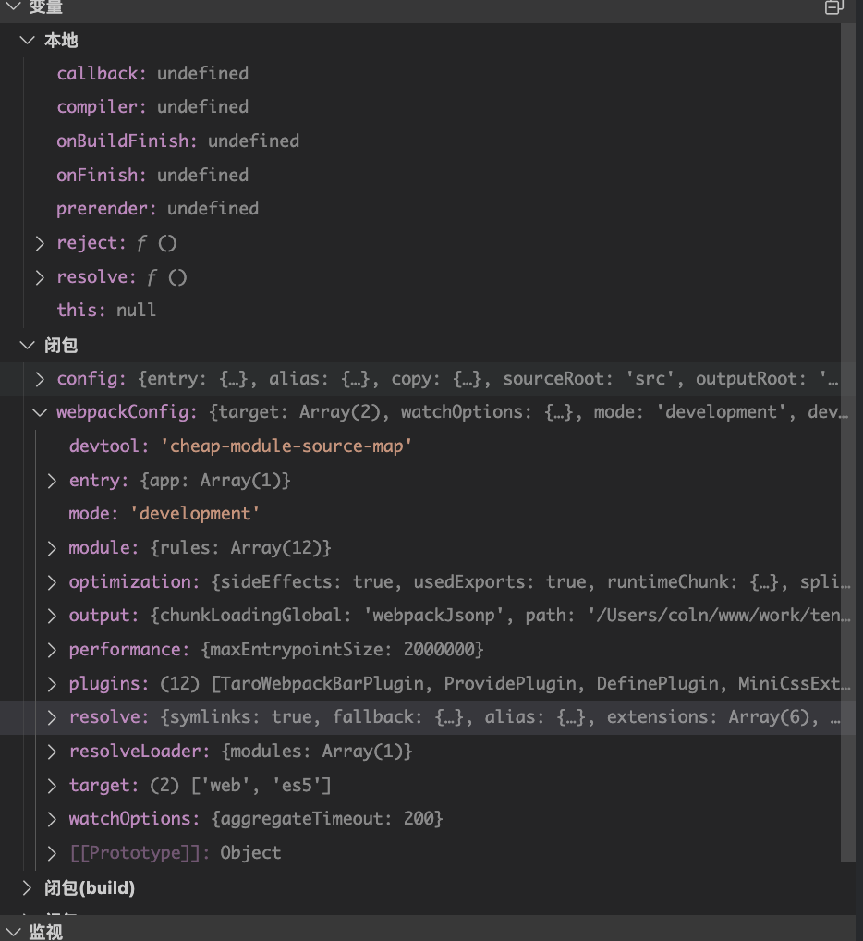863x941 pixels.
Task: Expand the reject function entry
Action: point(40,243)
